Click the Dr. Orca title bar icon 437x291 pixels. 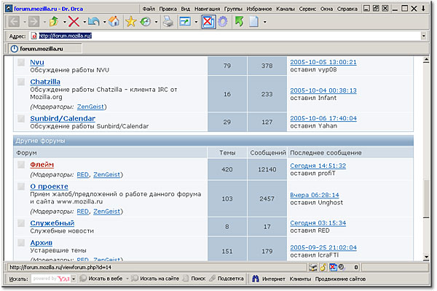(x=9, y=9)
